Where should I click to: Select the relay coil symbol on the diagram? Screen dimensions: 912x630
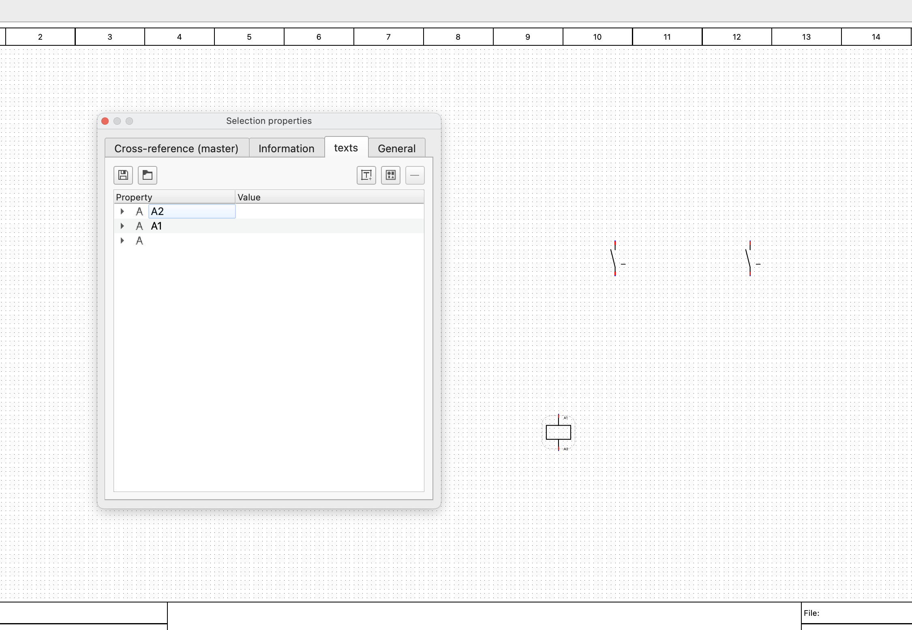pyautogui.click(x=558, y=432)
